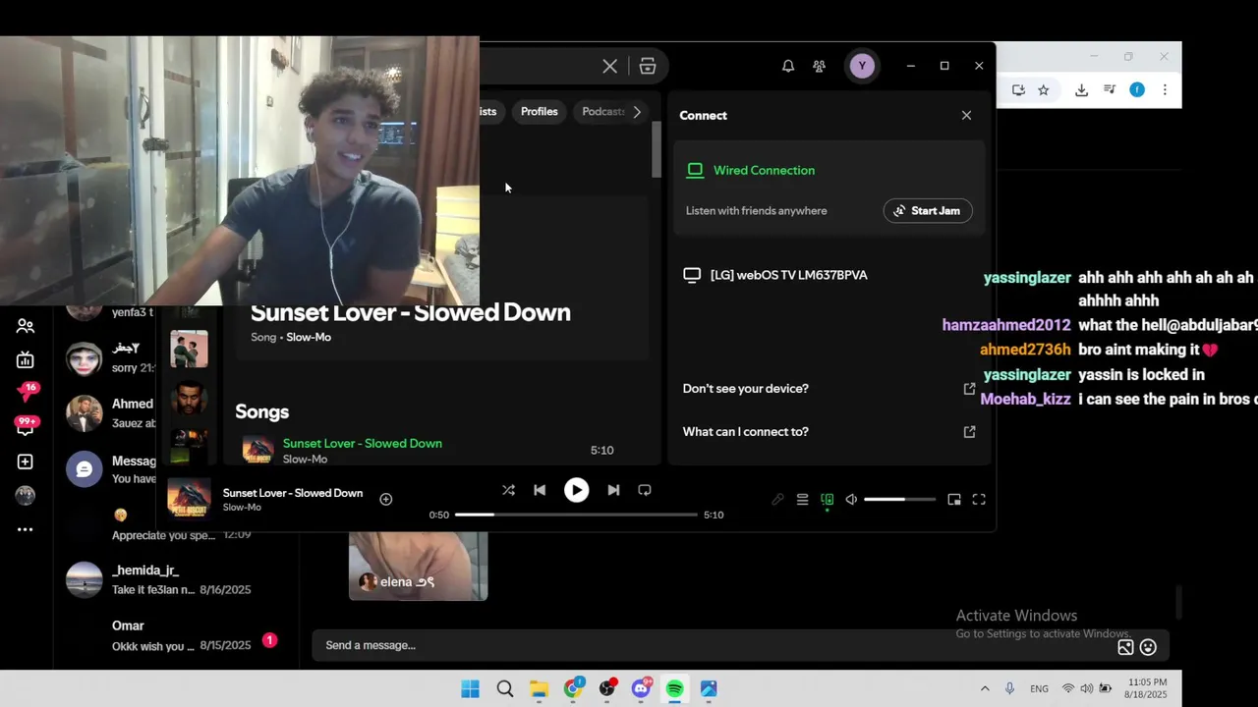The image size is (1258, 707).
Task: Open "Don't see your device?" link
Action: (829, 389)
